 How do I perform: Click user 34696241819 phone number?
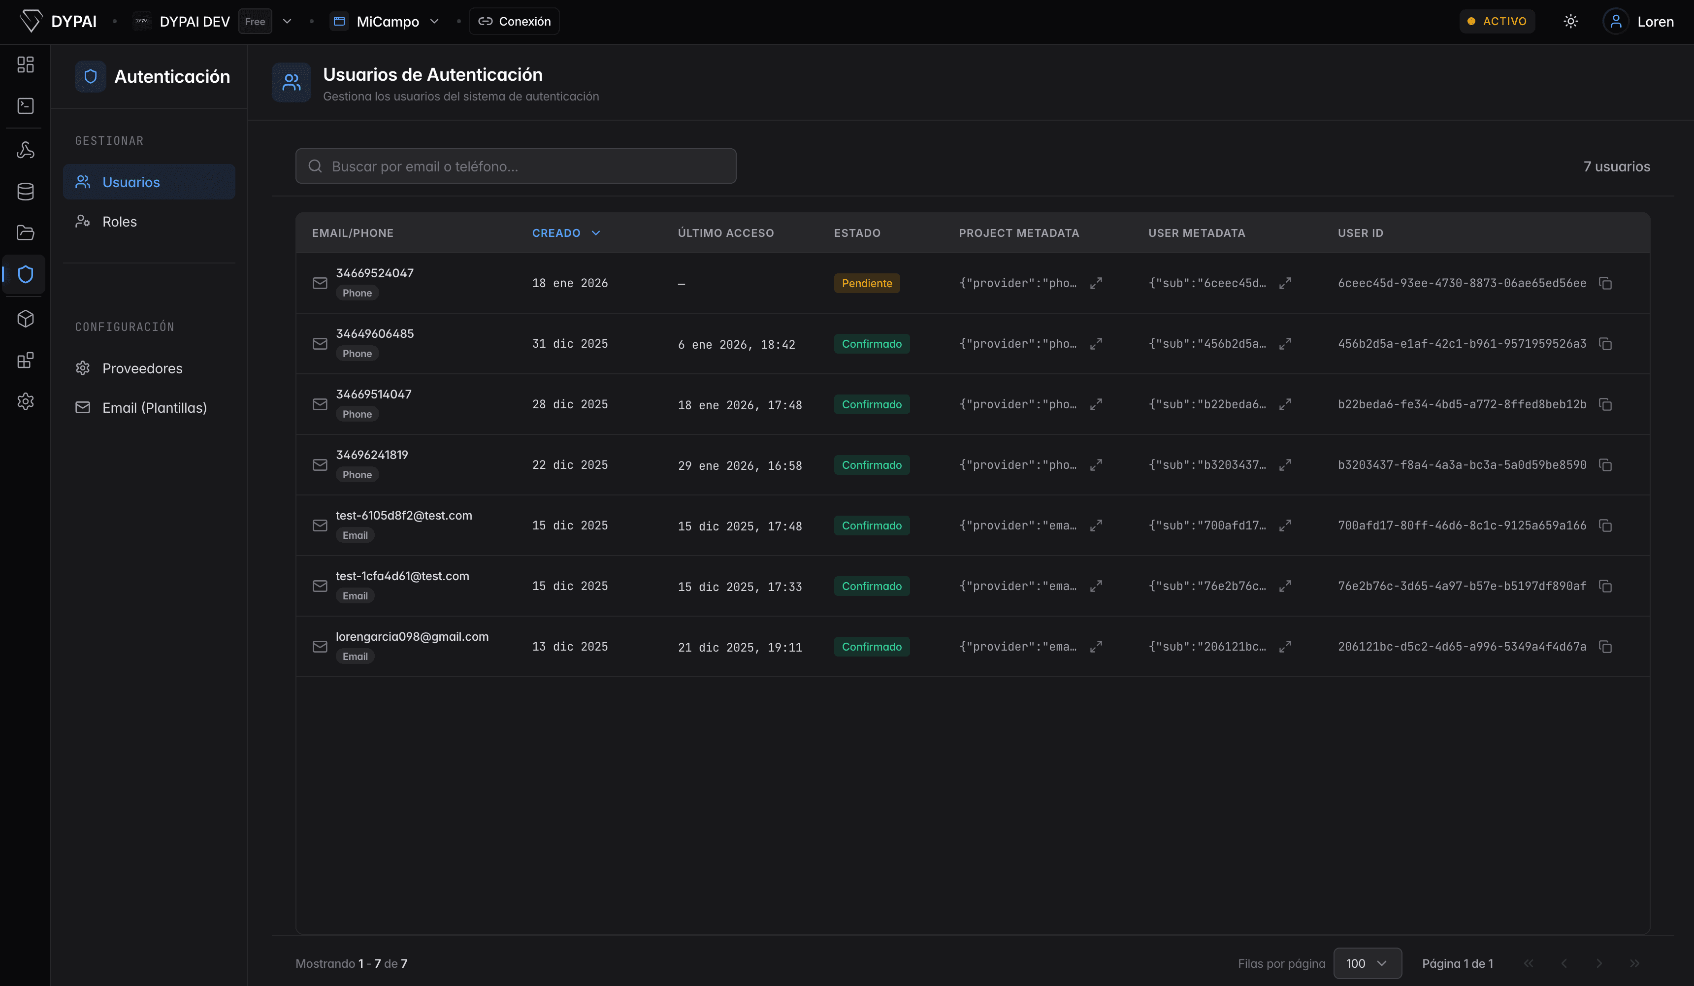[372, 455]
